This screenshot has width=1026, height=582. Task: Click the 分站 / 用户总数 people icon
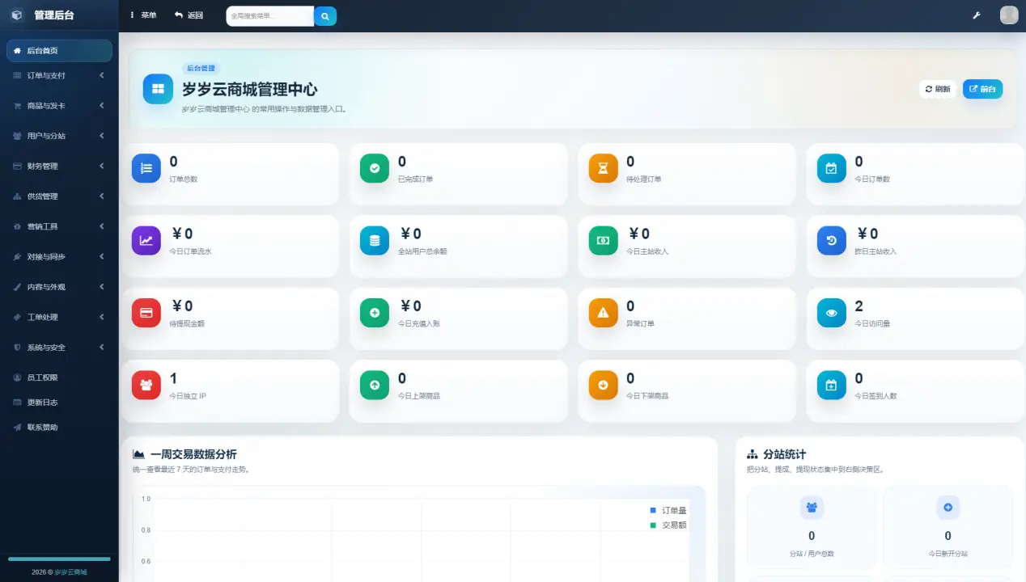coord(812,508)
